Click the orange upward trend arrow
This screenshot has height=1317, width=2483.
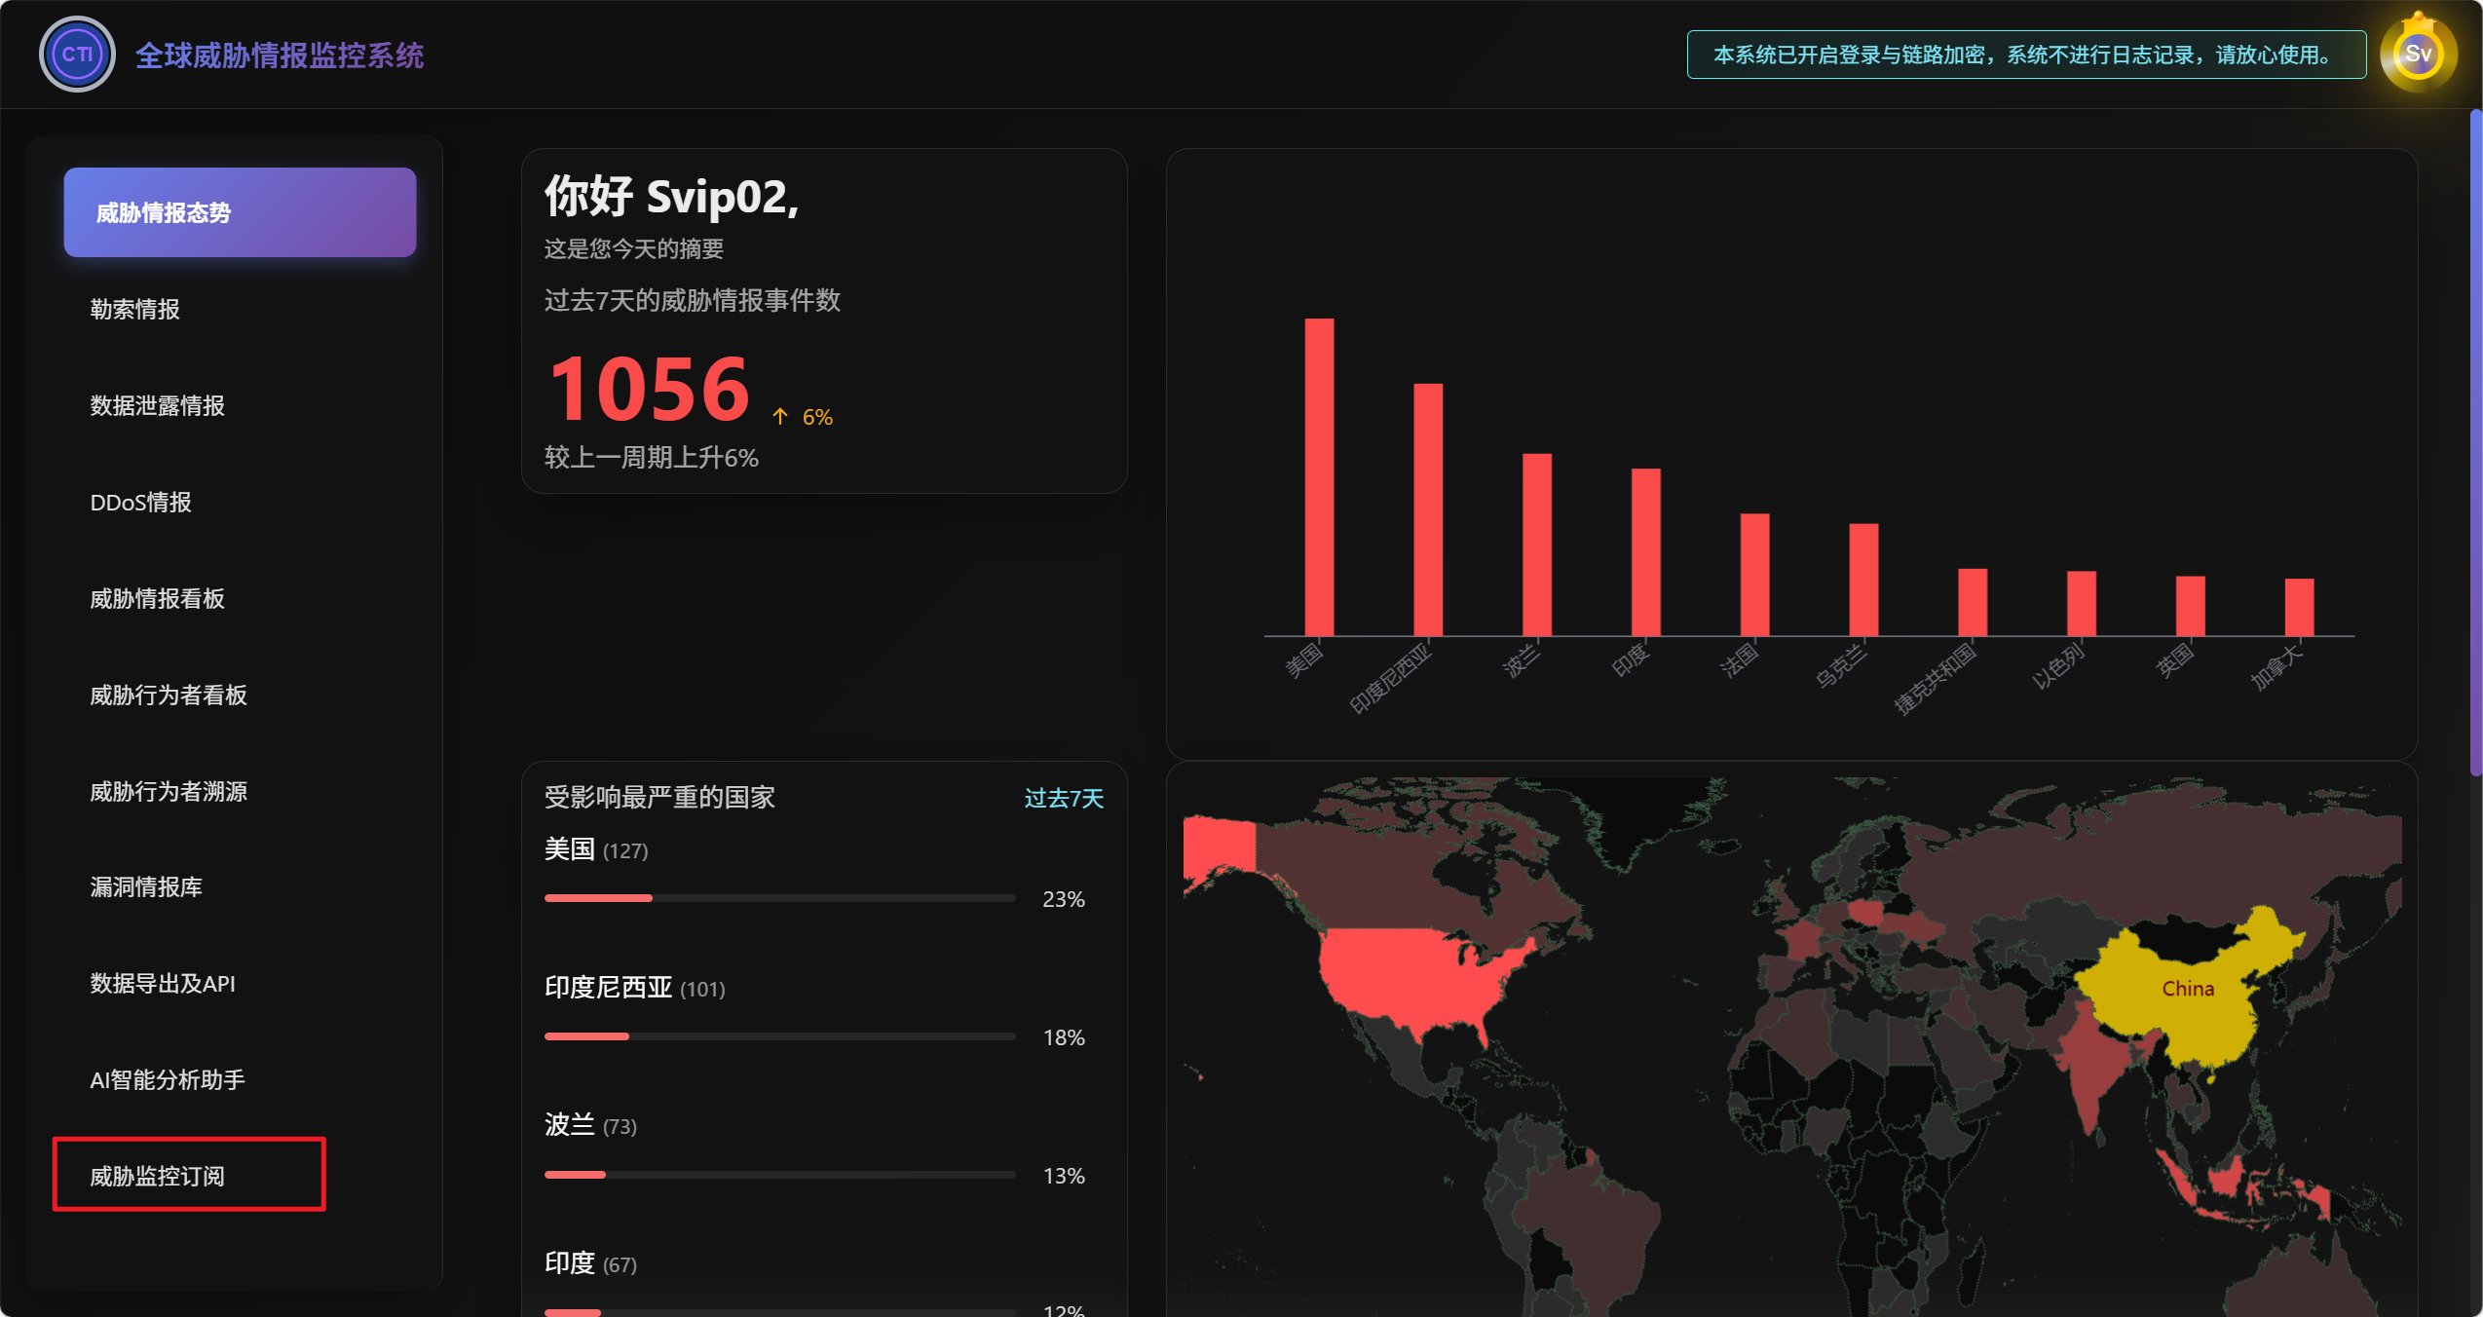(x=780, y=417)
